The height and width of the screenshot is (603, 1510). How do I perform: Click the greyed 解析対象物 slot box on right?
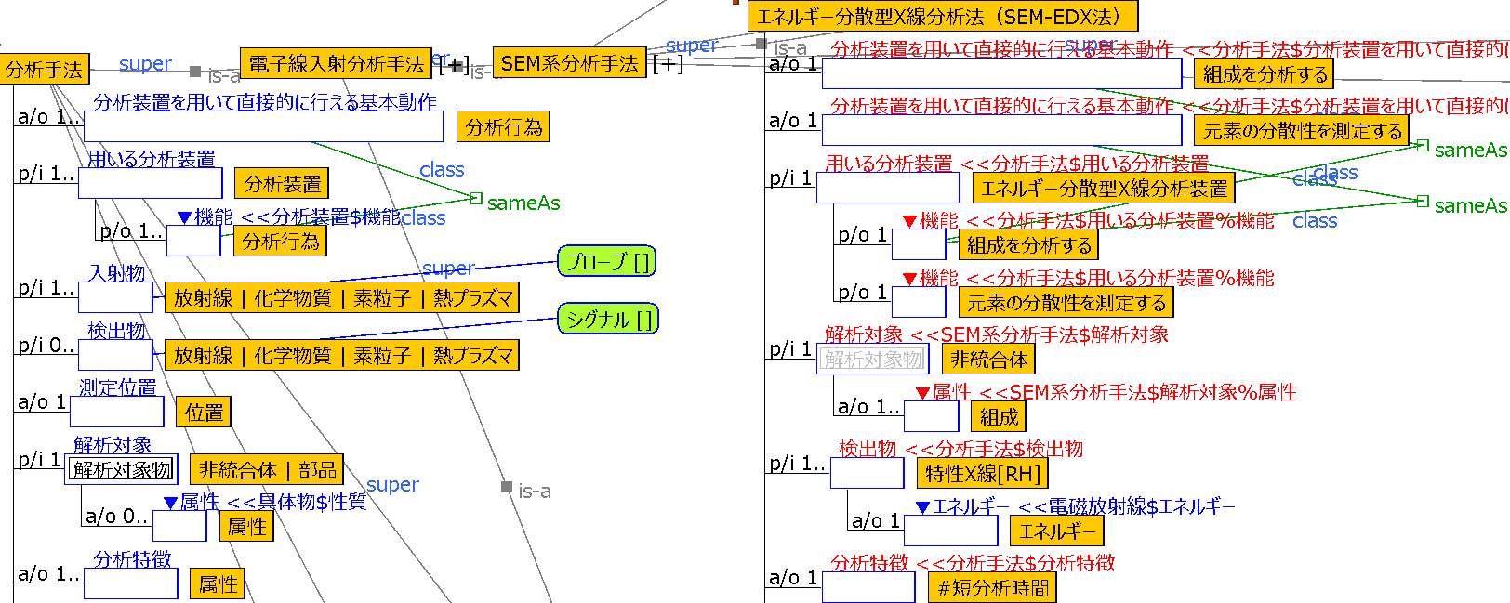click(873, 360)
